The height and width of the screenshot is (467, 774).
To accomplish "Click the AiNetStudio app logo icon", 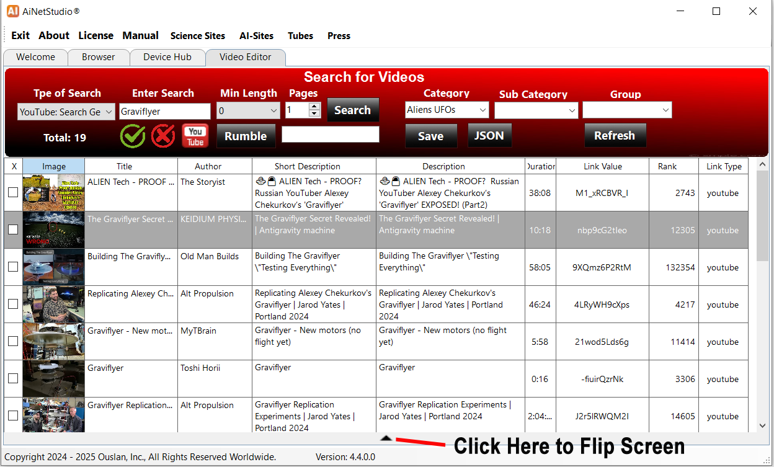I will pyautogui.click(x=12, y=11).
